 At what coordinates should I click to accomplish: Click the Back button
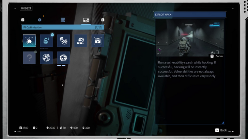click(x=221, y=130)
